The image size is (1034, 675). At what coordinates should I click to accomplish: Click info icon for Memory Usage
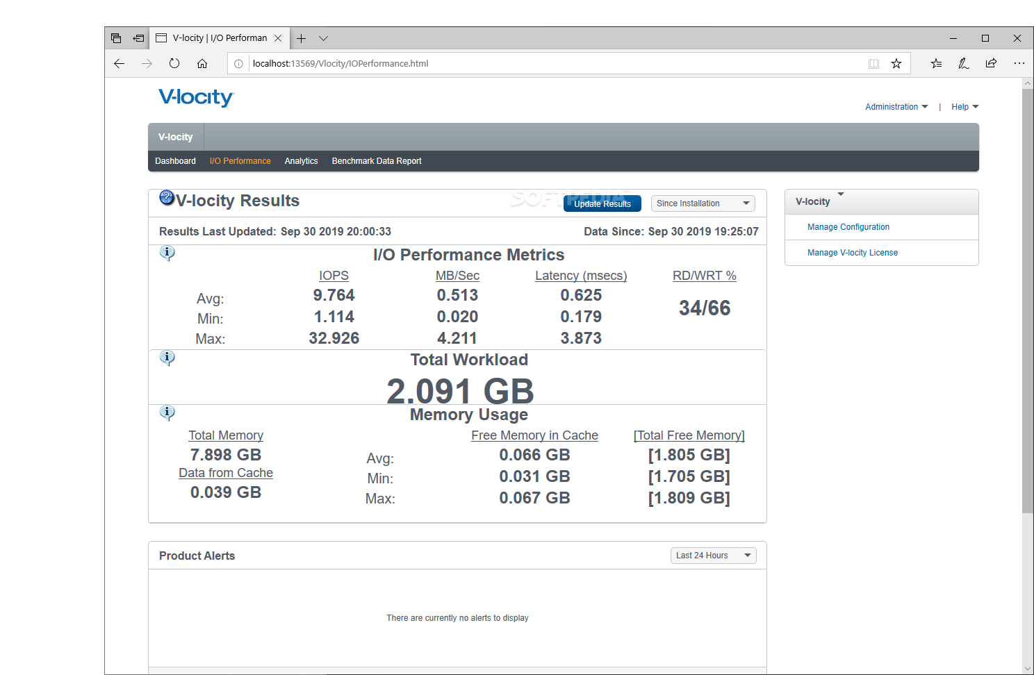(x=167, y=412)
